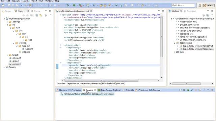
Task: Click the web.xml file icon
Action: click(23, 49)
